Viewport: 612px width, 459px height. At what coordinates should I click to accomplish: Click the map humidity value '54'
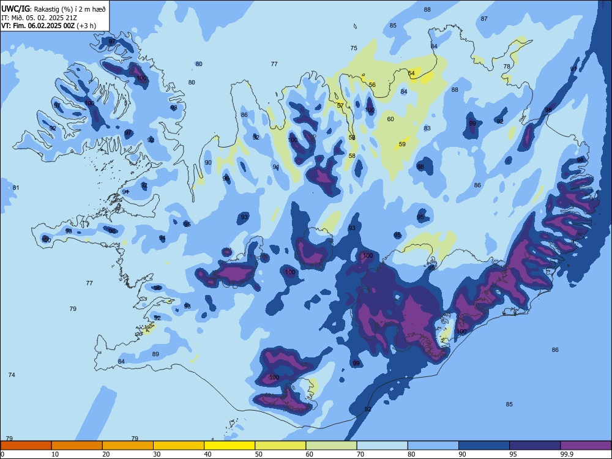pos(411,73)
